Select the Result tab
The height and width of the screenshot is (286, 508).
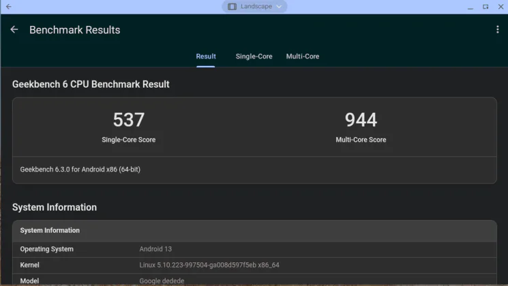(x=206, y=57)
